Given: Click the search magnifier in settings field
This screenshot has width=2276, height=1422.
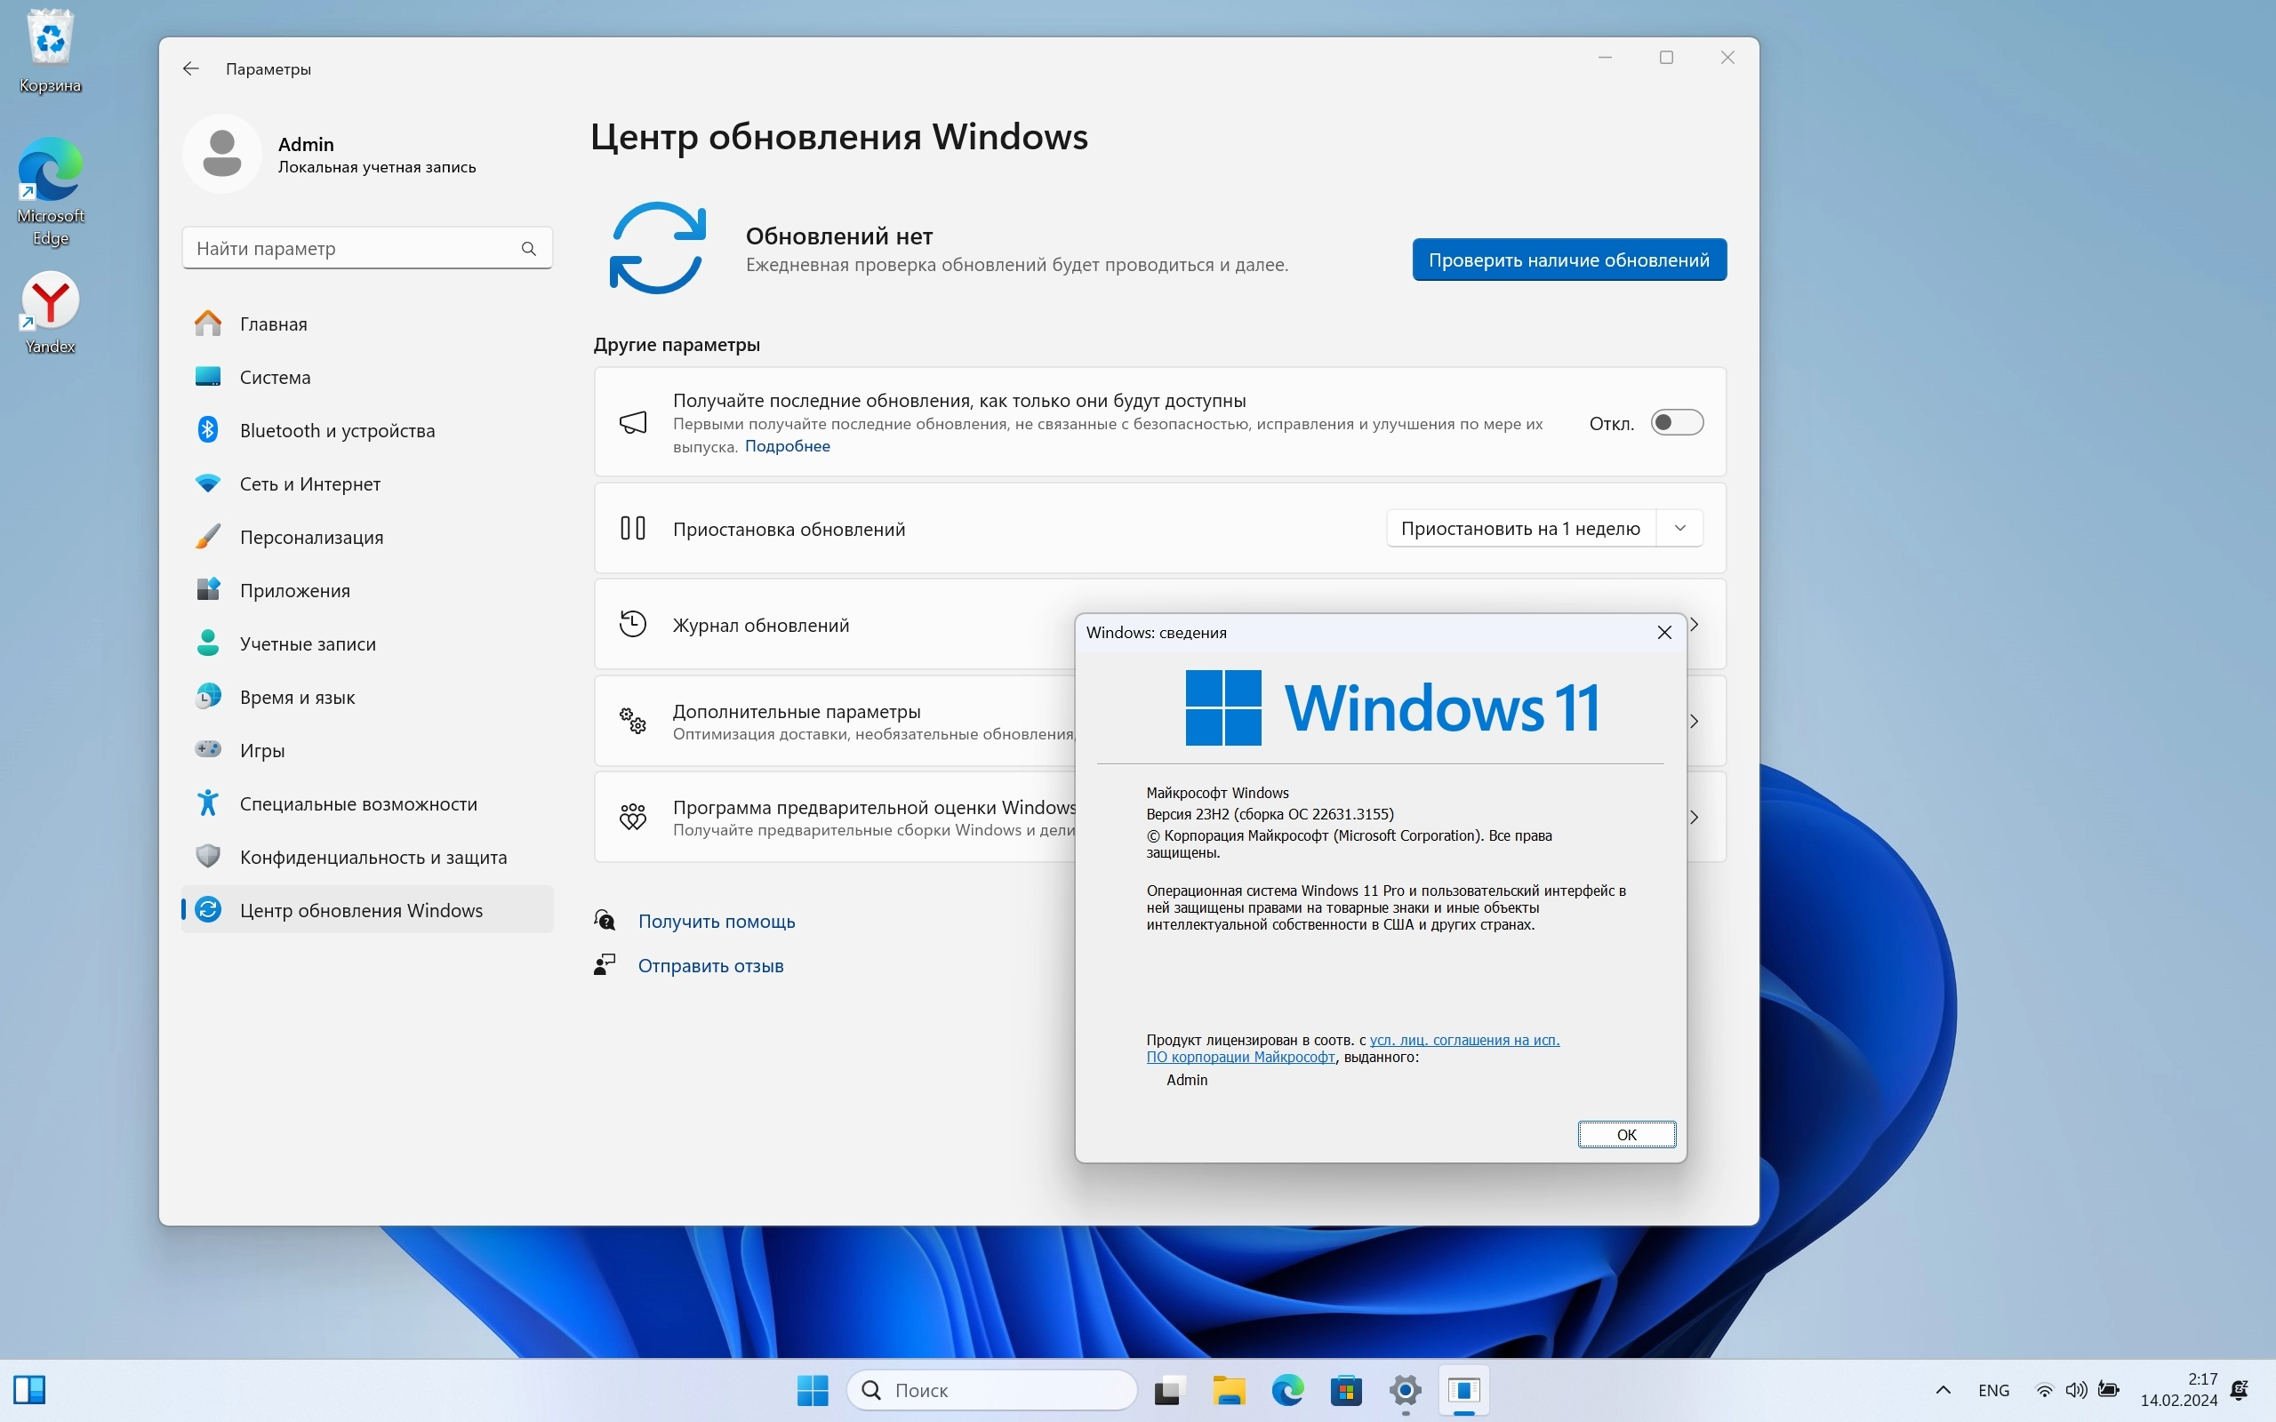Looking at the screenshot, I should [529, 248].
